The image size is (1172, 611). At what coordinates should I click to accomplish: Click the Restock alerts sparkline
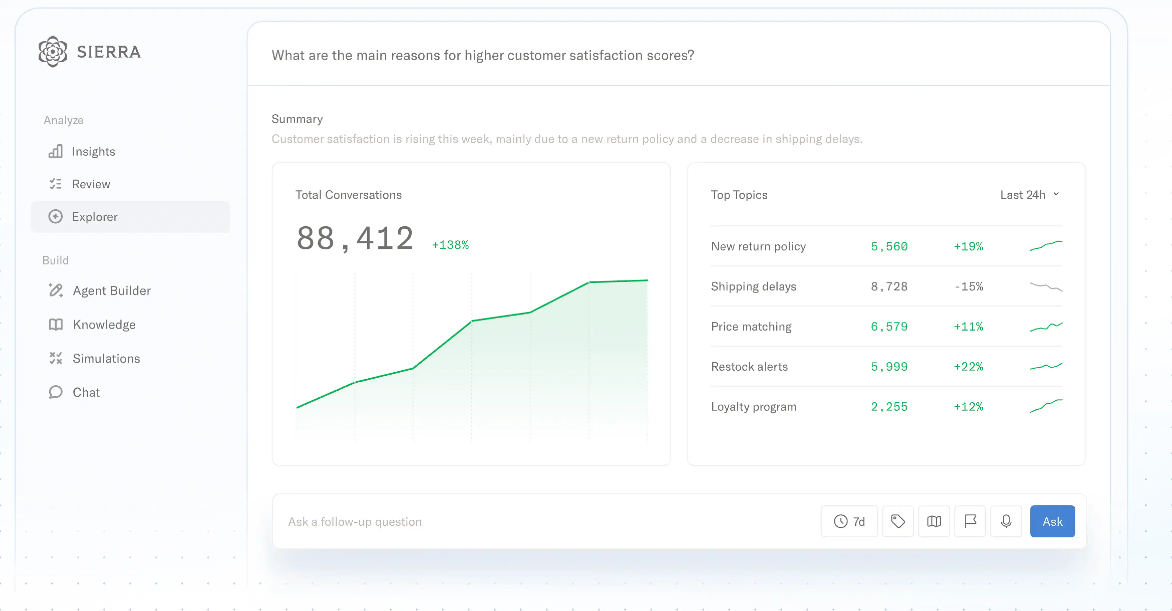(1046, 366)
